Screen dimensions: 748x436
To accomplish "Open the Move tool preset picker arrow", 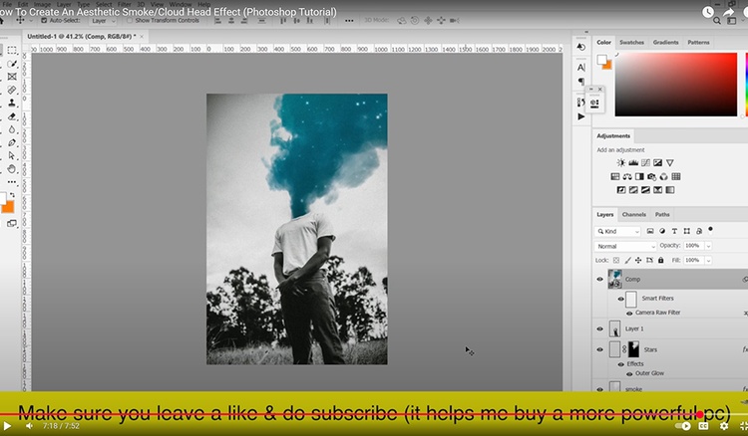I will point(31,21).
